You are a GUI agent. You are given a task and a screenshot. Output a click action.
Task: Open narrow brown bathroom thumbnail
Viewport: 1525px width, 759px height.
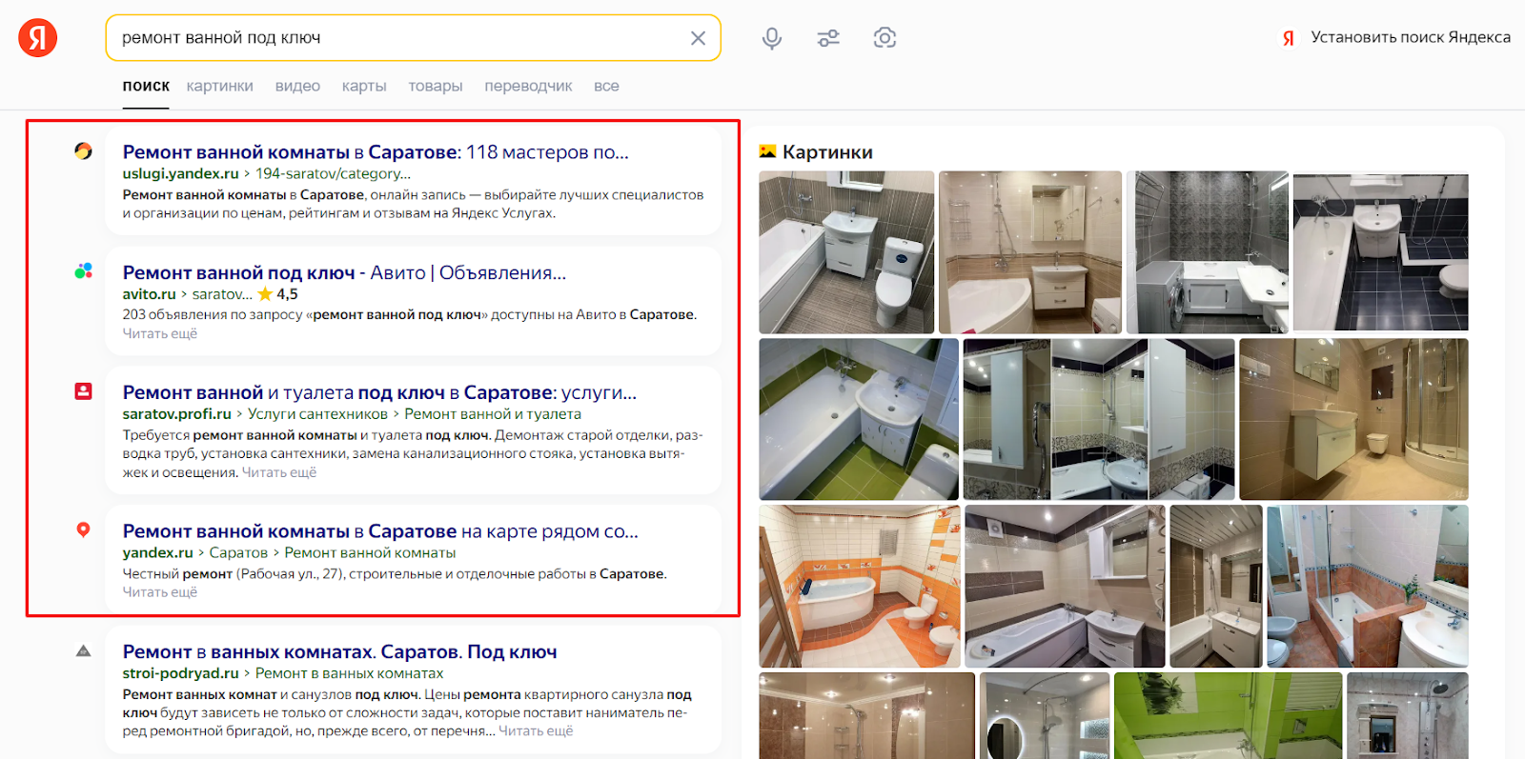click(x=1216, y=587)
